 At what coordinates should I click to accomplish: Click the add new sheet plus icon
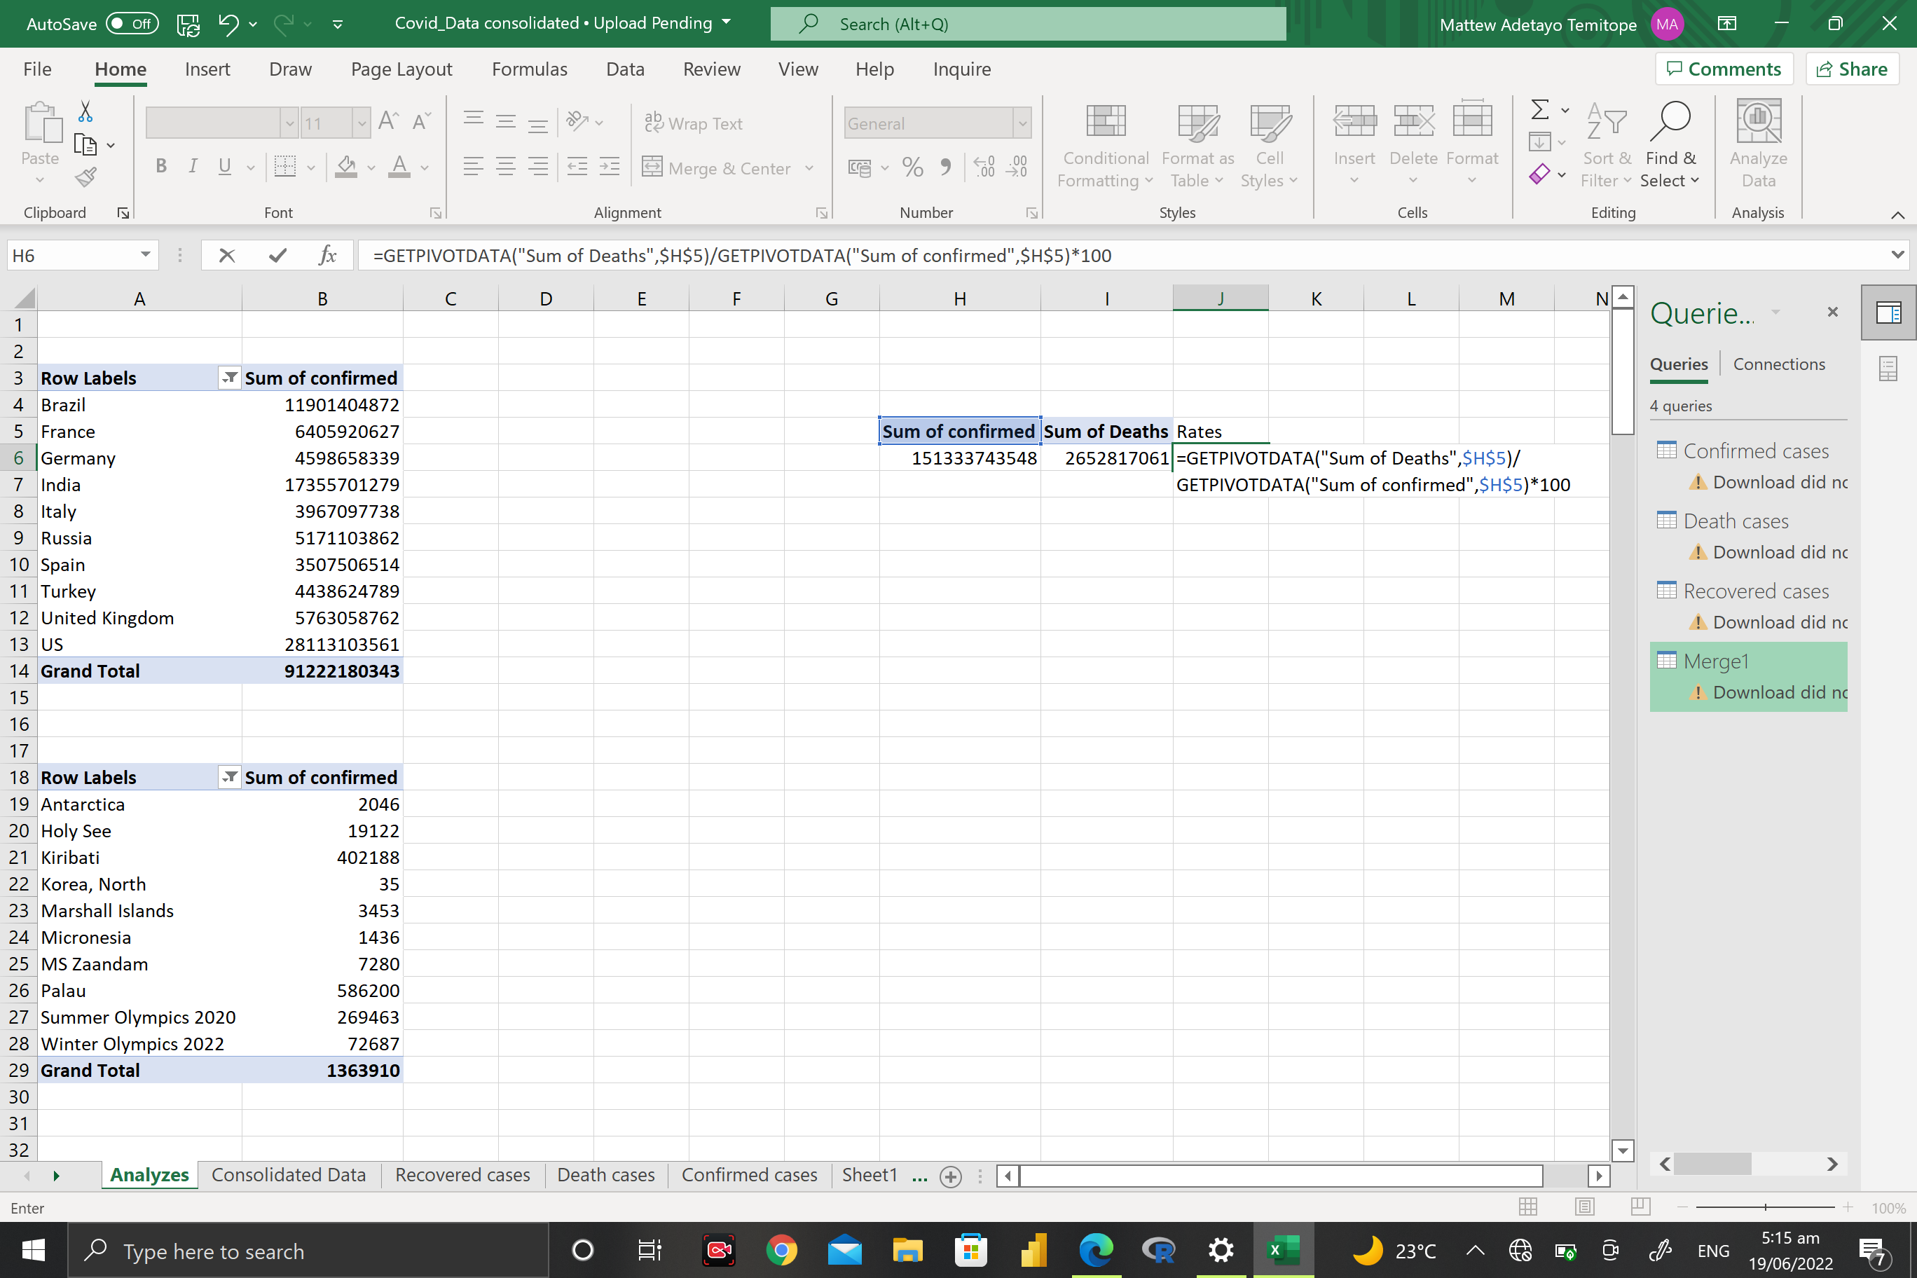950,1176
